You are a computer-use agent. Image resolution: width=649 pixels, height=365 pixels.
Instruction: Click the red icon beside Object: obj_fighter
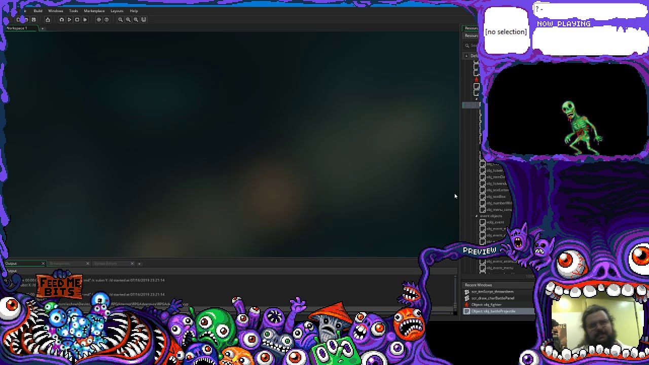click(x=467, y=305)
